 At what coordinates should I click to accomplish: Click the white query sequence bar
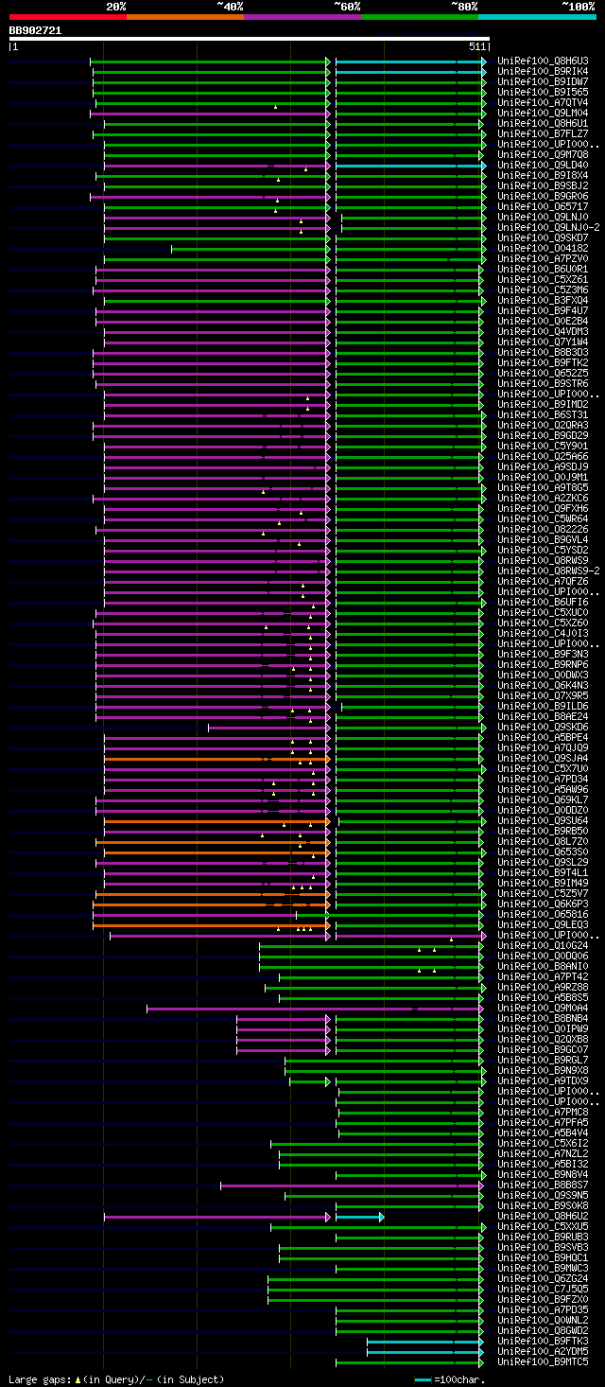click(250, 39)
